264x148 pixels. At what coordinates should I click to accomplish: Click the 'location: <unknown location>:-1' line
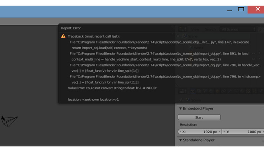pyautogui.click(x=93, y=100)
